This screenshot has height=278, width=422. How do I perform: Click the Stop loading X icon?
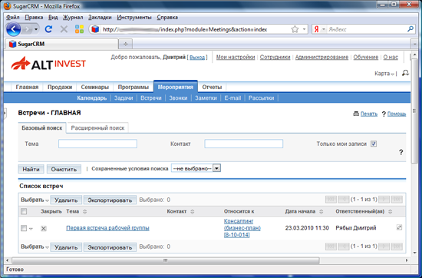64,29
